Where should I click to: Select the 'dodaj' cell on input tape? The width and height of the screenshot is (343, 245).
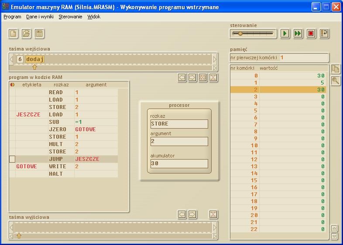[35, 59]
